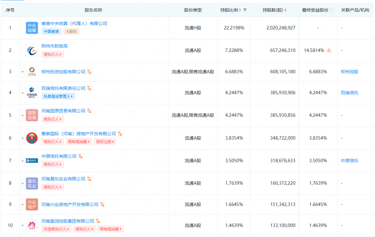Click 私募基金管理人 tag under 百瑞信托
This screenshot has width=375, height=237.
pyautogui.click(x=58, y=96)
